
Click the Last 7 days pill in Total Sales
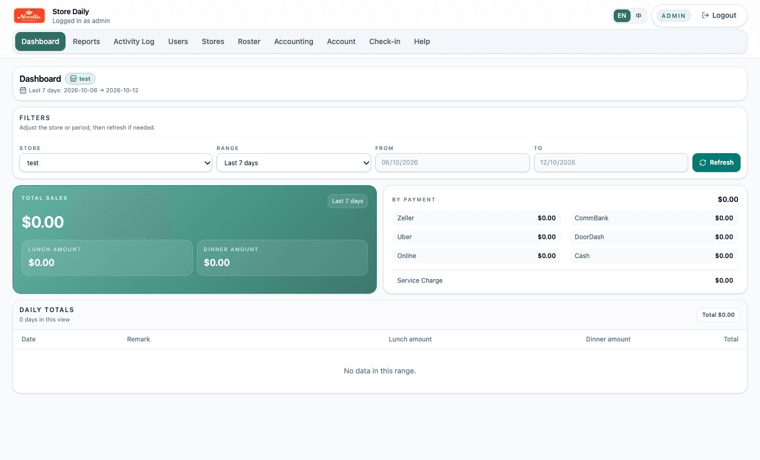coord(348,201)
